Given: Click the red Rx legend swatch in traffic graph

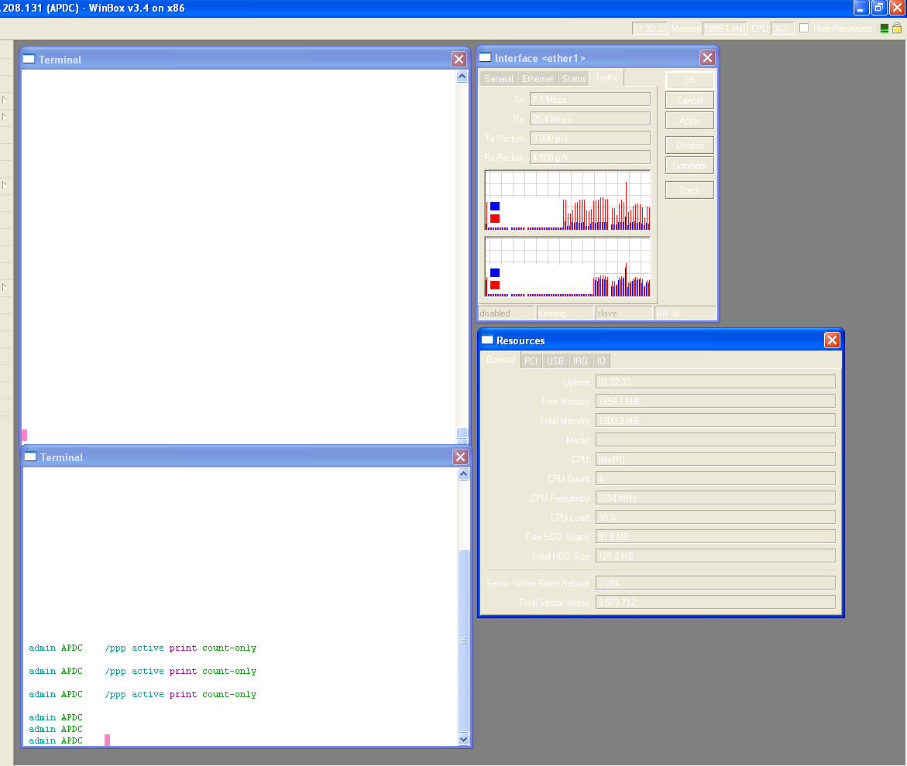Looking at the screenshot, I should tap(494, 219).
